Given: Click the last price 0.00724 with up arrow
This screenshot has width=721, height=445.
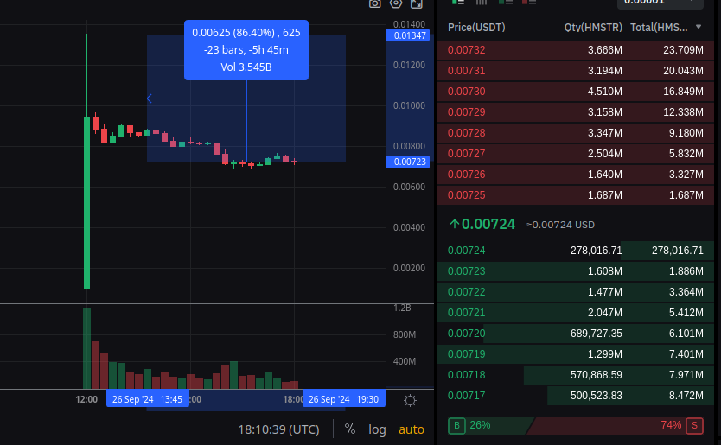Looking at the screenshot, I should [482, 224].
